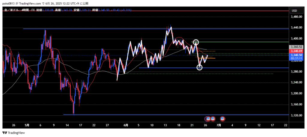Select the upper white circle marker on chart
Screen dimensions: 307x137
click(196, 42)
